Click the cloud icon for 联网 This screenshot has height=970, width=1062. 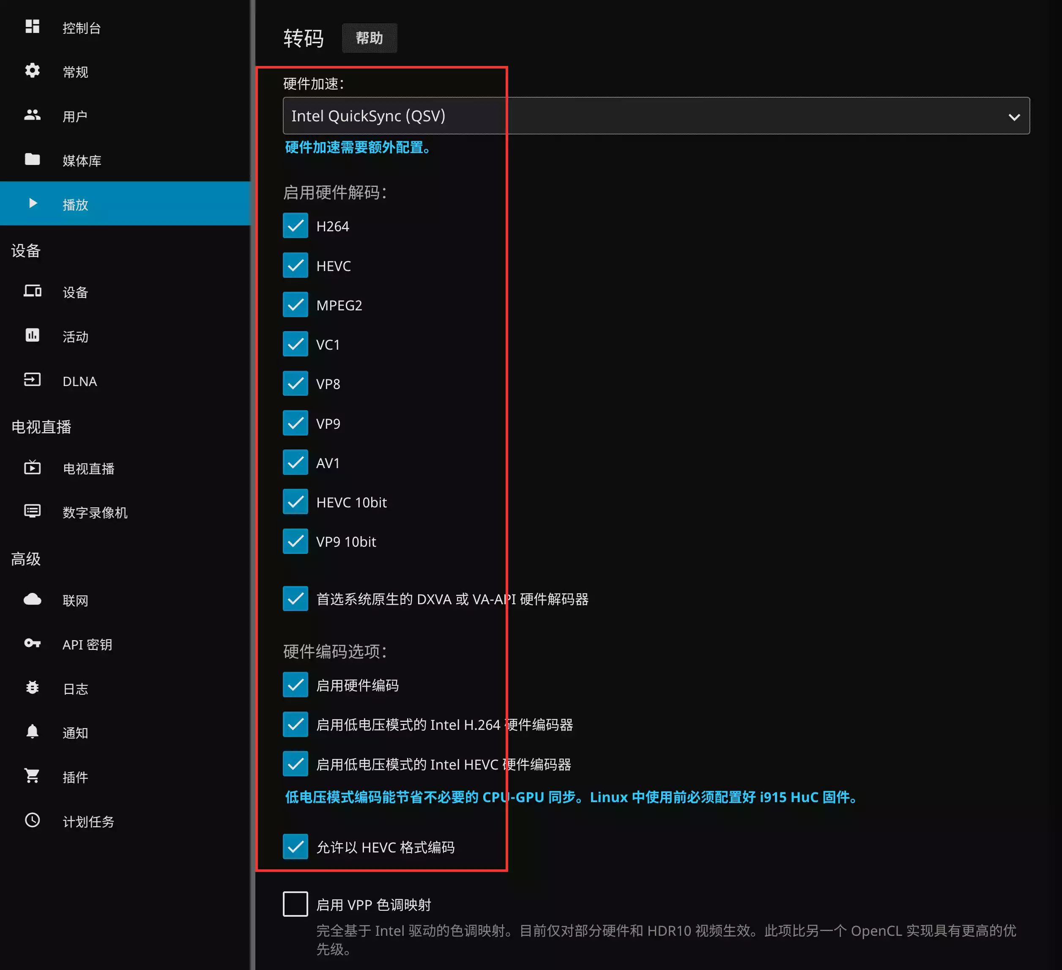pyautogui.click(x=32, y=599)
